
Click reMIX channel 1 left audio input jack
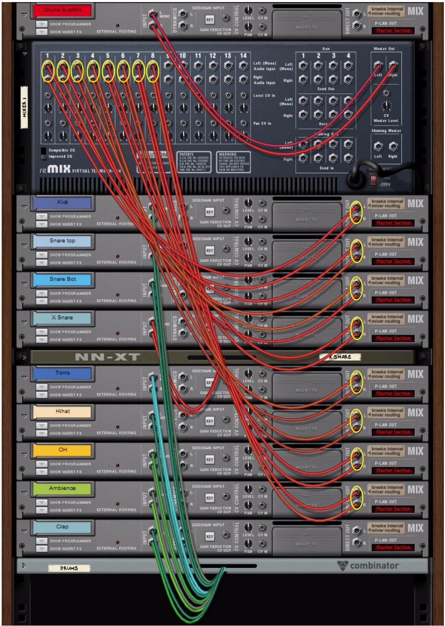click(x=48, y=66)
